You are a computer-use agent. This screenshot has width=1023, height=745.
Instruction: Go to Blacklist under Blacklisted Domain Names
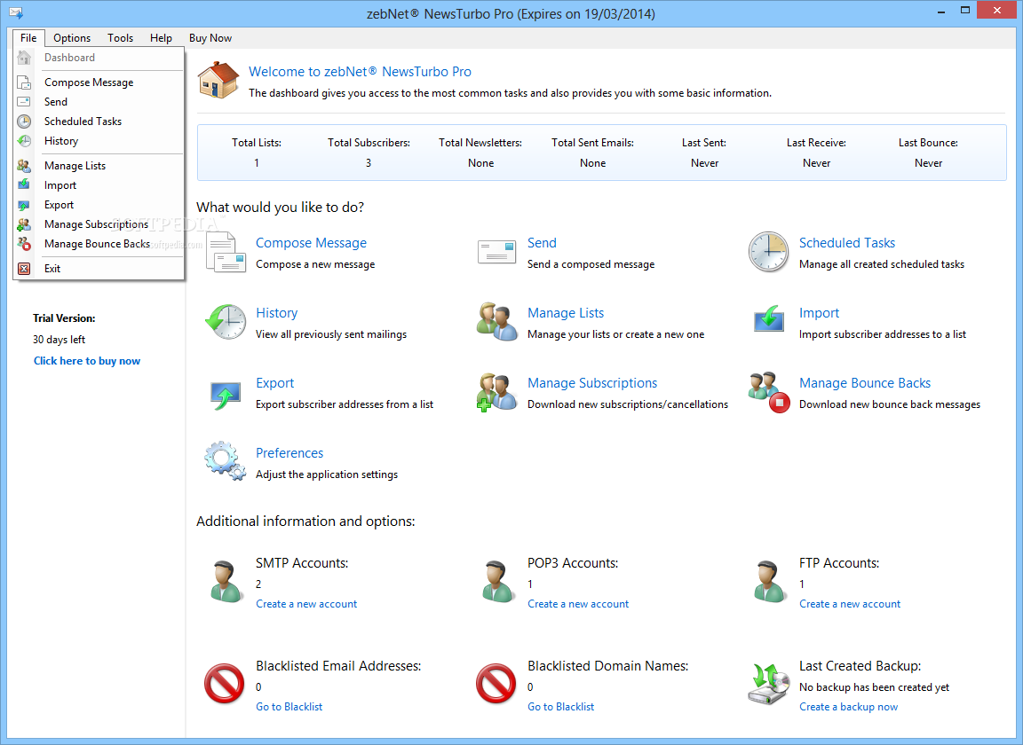coord(560,707)
